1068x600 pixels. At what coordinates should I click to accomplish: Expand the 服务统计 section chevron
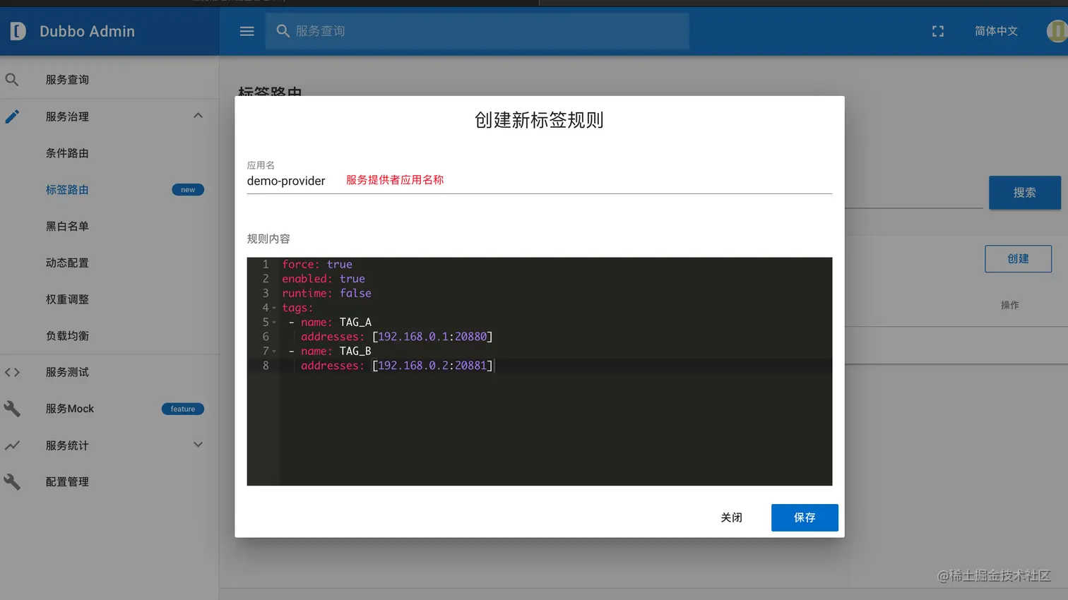(198, 445)
